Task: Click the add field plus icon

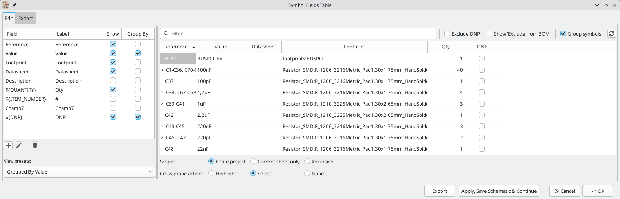Action: click(x=8, y=146)
